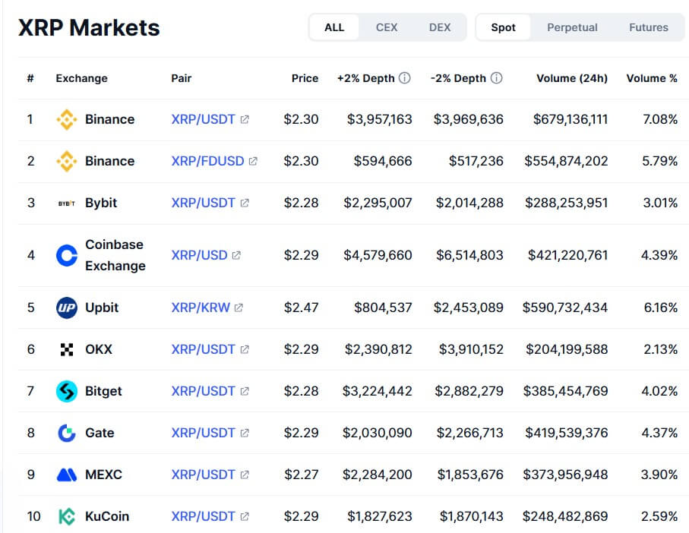Image resolution: width=689 pixels, height=533 pixels.
Task: Click the Binance exchange logo
Action: 68,119
